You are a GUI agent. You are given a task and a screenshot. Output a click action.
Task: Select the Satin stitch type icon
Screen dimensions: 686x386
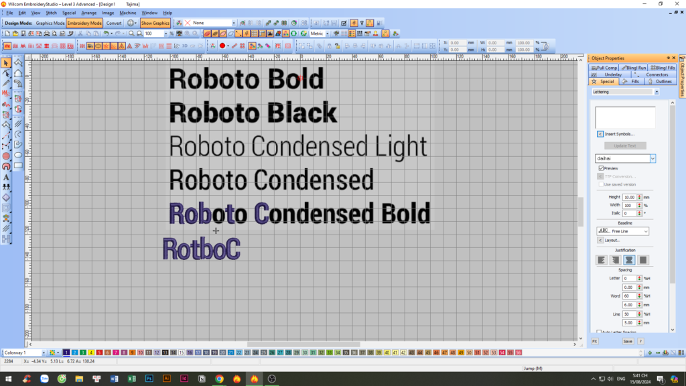[7, 46]
